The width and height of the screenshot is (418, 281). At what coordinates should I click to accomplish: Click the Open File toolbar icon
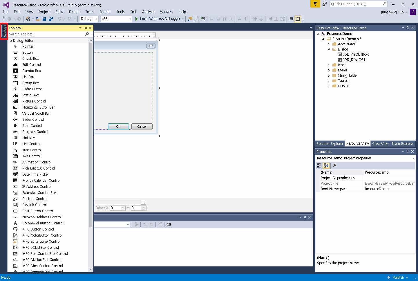[x=38, y=19]
